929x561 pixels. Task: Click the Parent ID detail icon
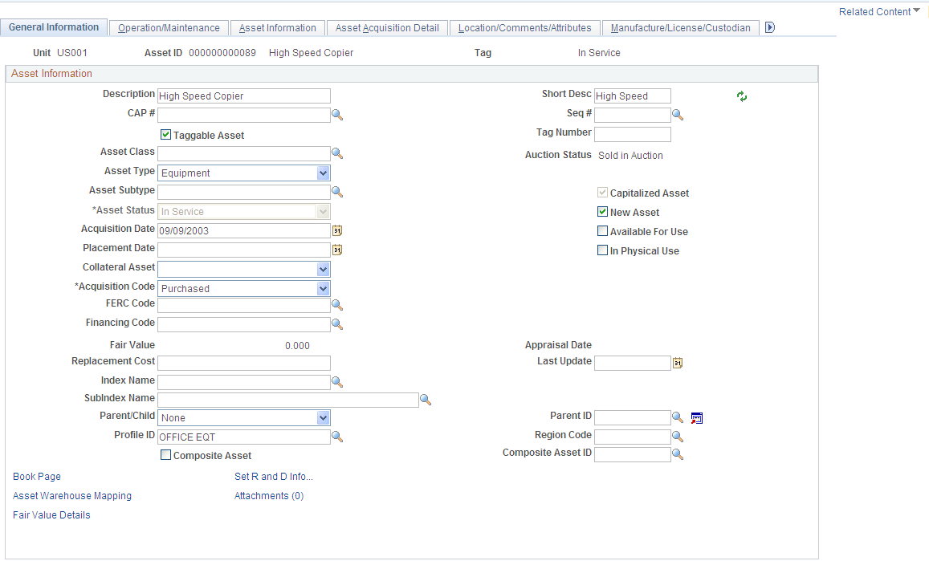click(697, 418)
